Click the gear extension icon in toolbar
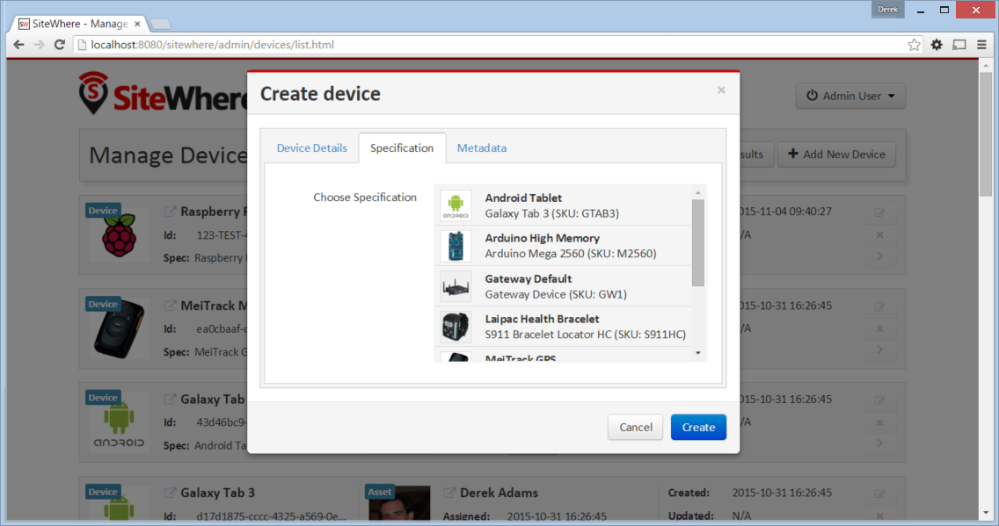The height and width of the screenshot is (526, 999). tap(937, 45)
